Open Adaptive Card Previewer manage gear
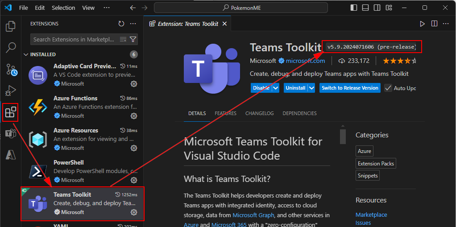 tap(133, 84)
